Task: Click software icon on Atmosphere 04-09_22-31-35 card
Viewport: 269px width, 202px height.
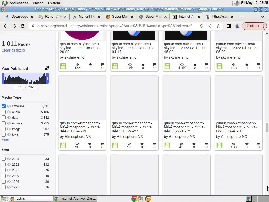Action: (167, 145)
